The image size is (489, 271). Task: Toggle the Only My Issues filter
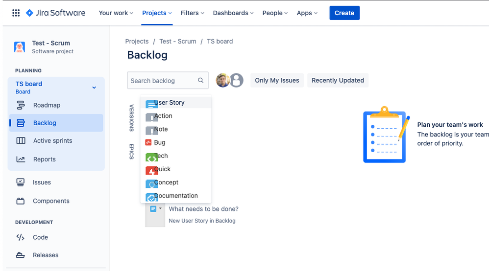pos(277,80)
